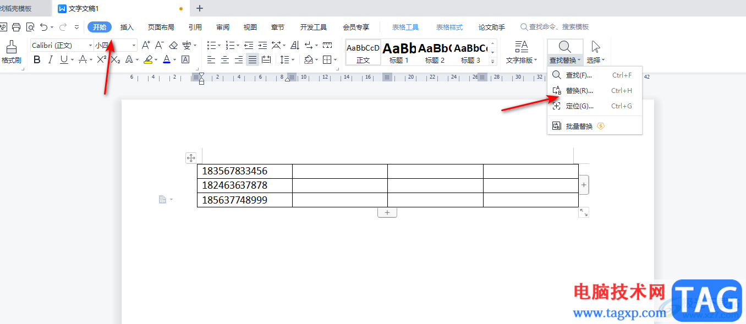Apply the 标题 2 style
This screenshot has height=324, width=746.
[x=435, y=53]
